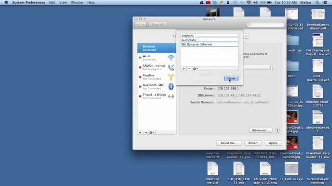
Task: Click the Assist me button
Action: (x=229, y=143)
